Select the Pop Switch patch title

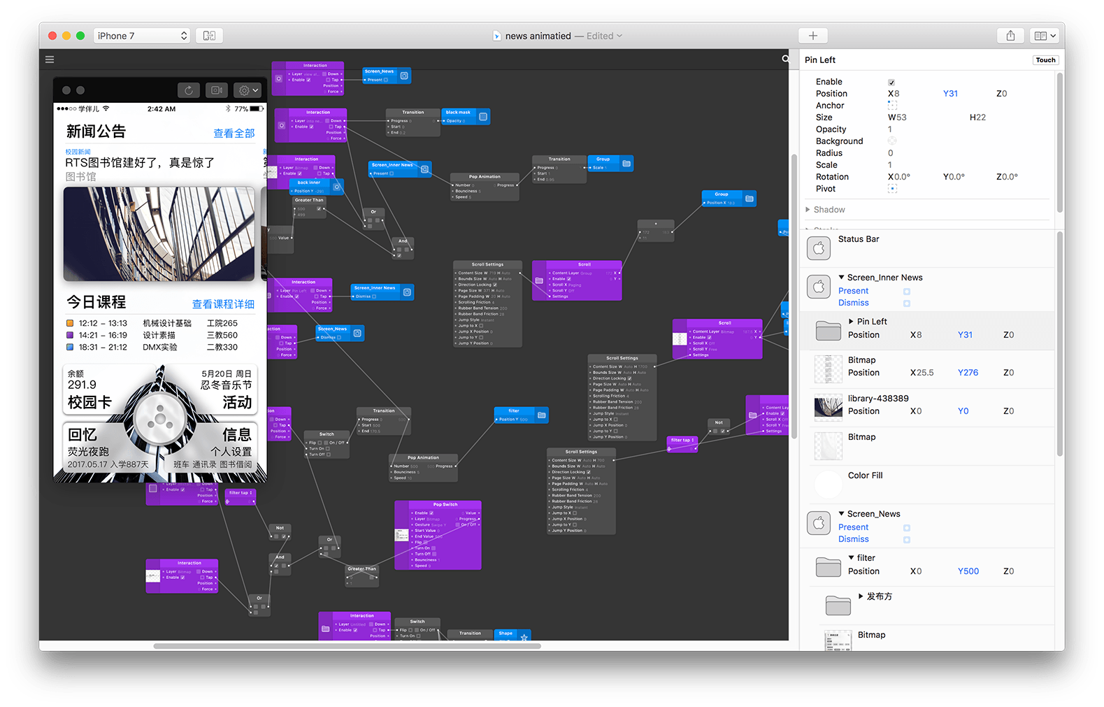pos(445,504)
